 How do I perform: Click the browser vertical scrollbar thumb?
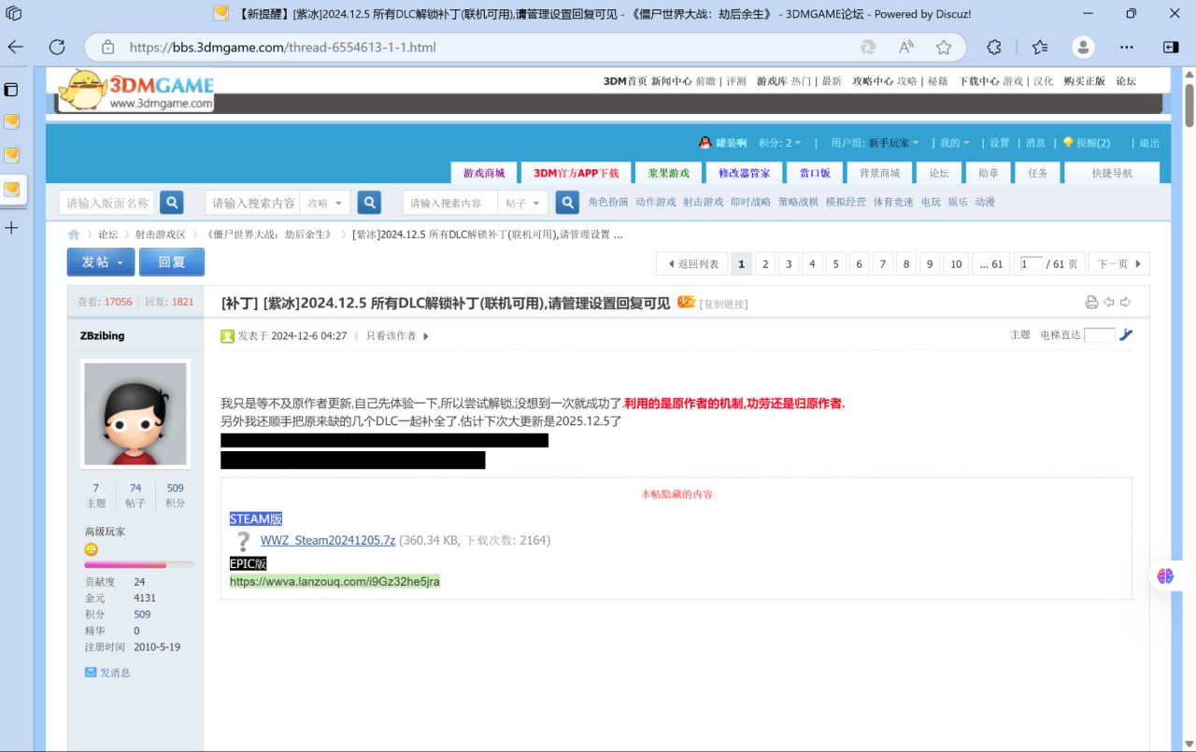(x=1189, y=106)
